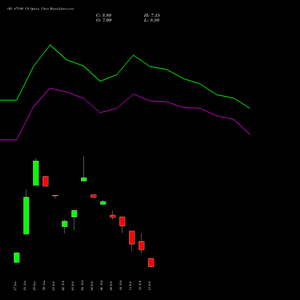
Task: Select the close value C: 3.80
Action: click(104, 16)
